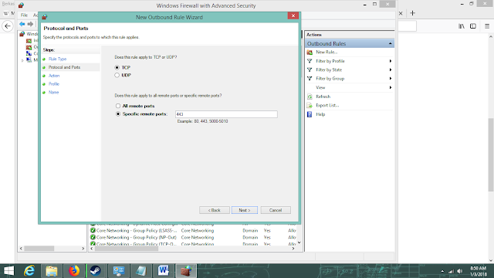Screen dimensions: 494x278
Task: Choose Specific remote ports option
Action: click(118, 114)
